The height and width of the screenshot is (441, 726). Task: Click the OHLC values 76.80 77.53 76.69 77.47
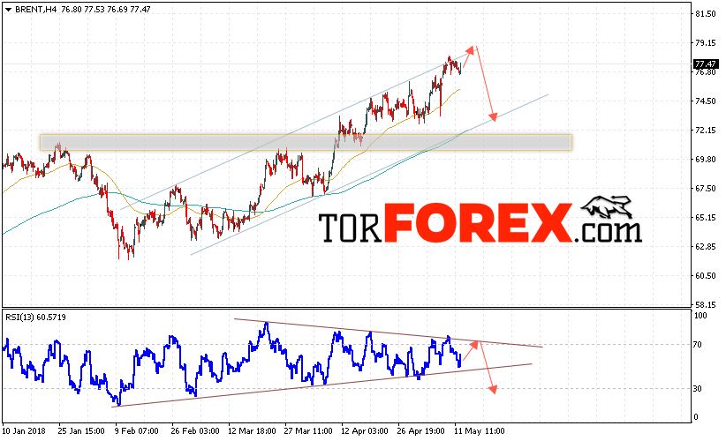pos(106,9)
